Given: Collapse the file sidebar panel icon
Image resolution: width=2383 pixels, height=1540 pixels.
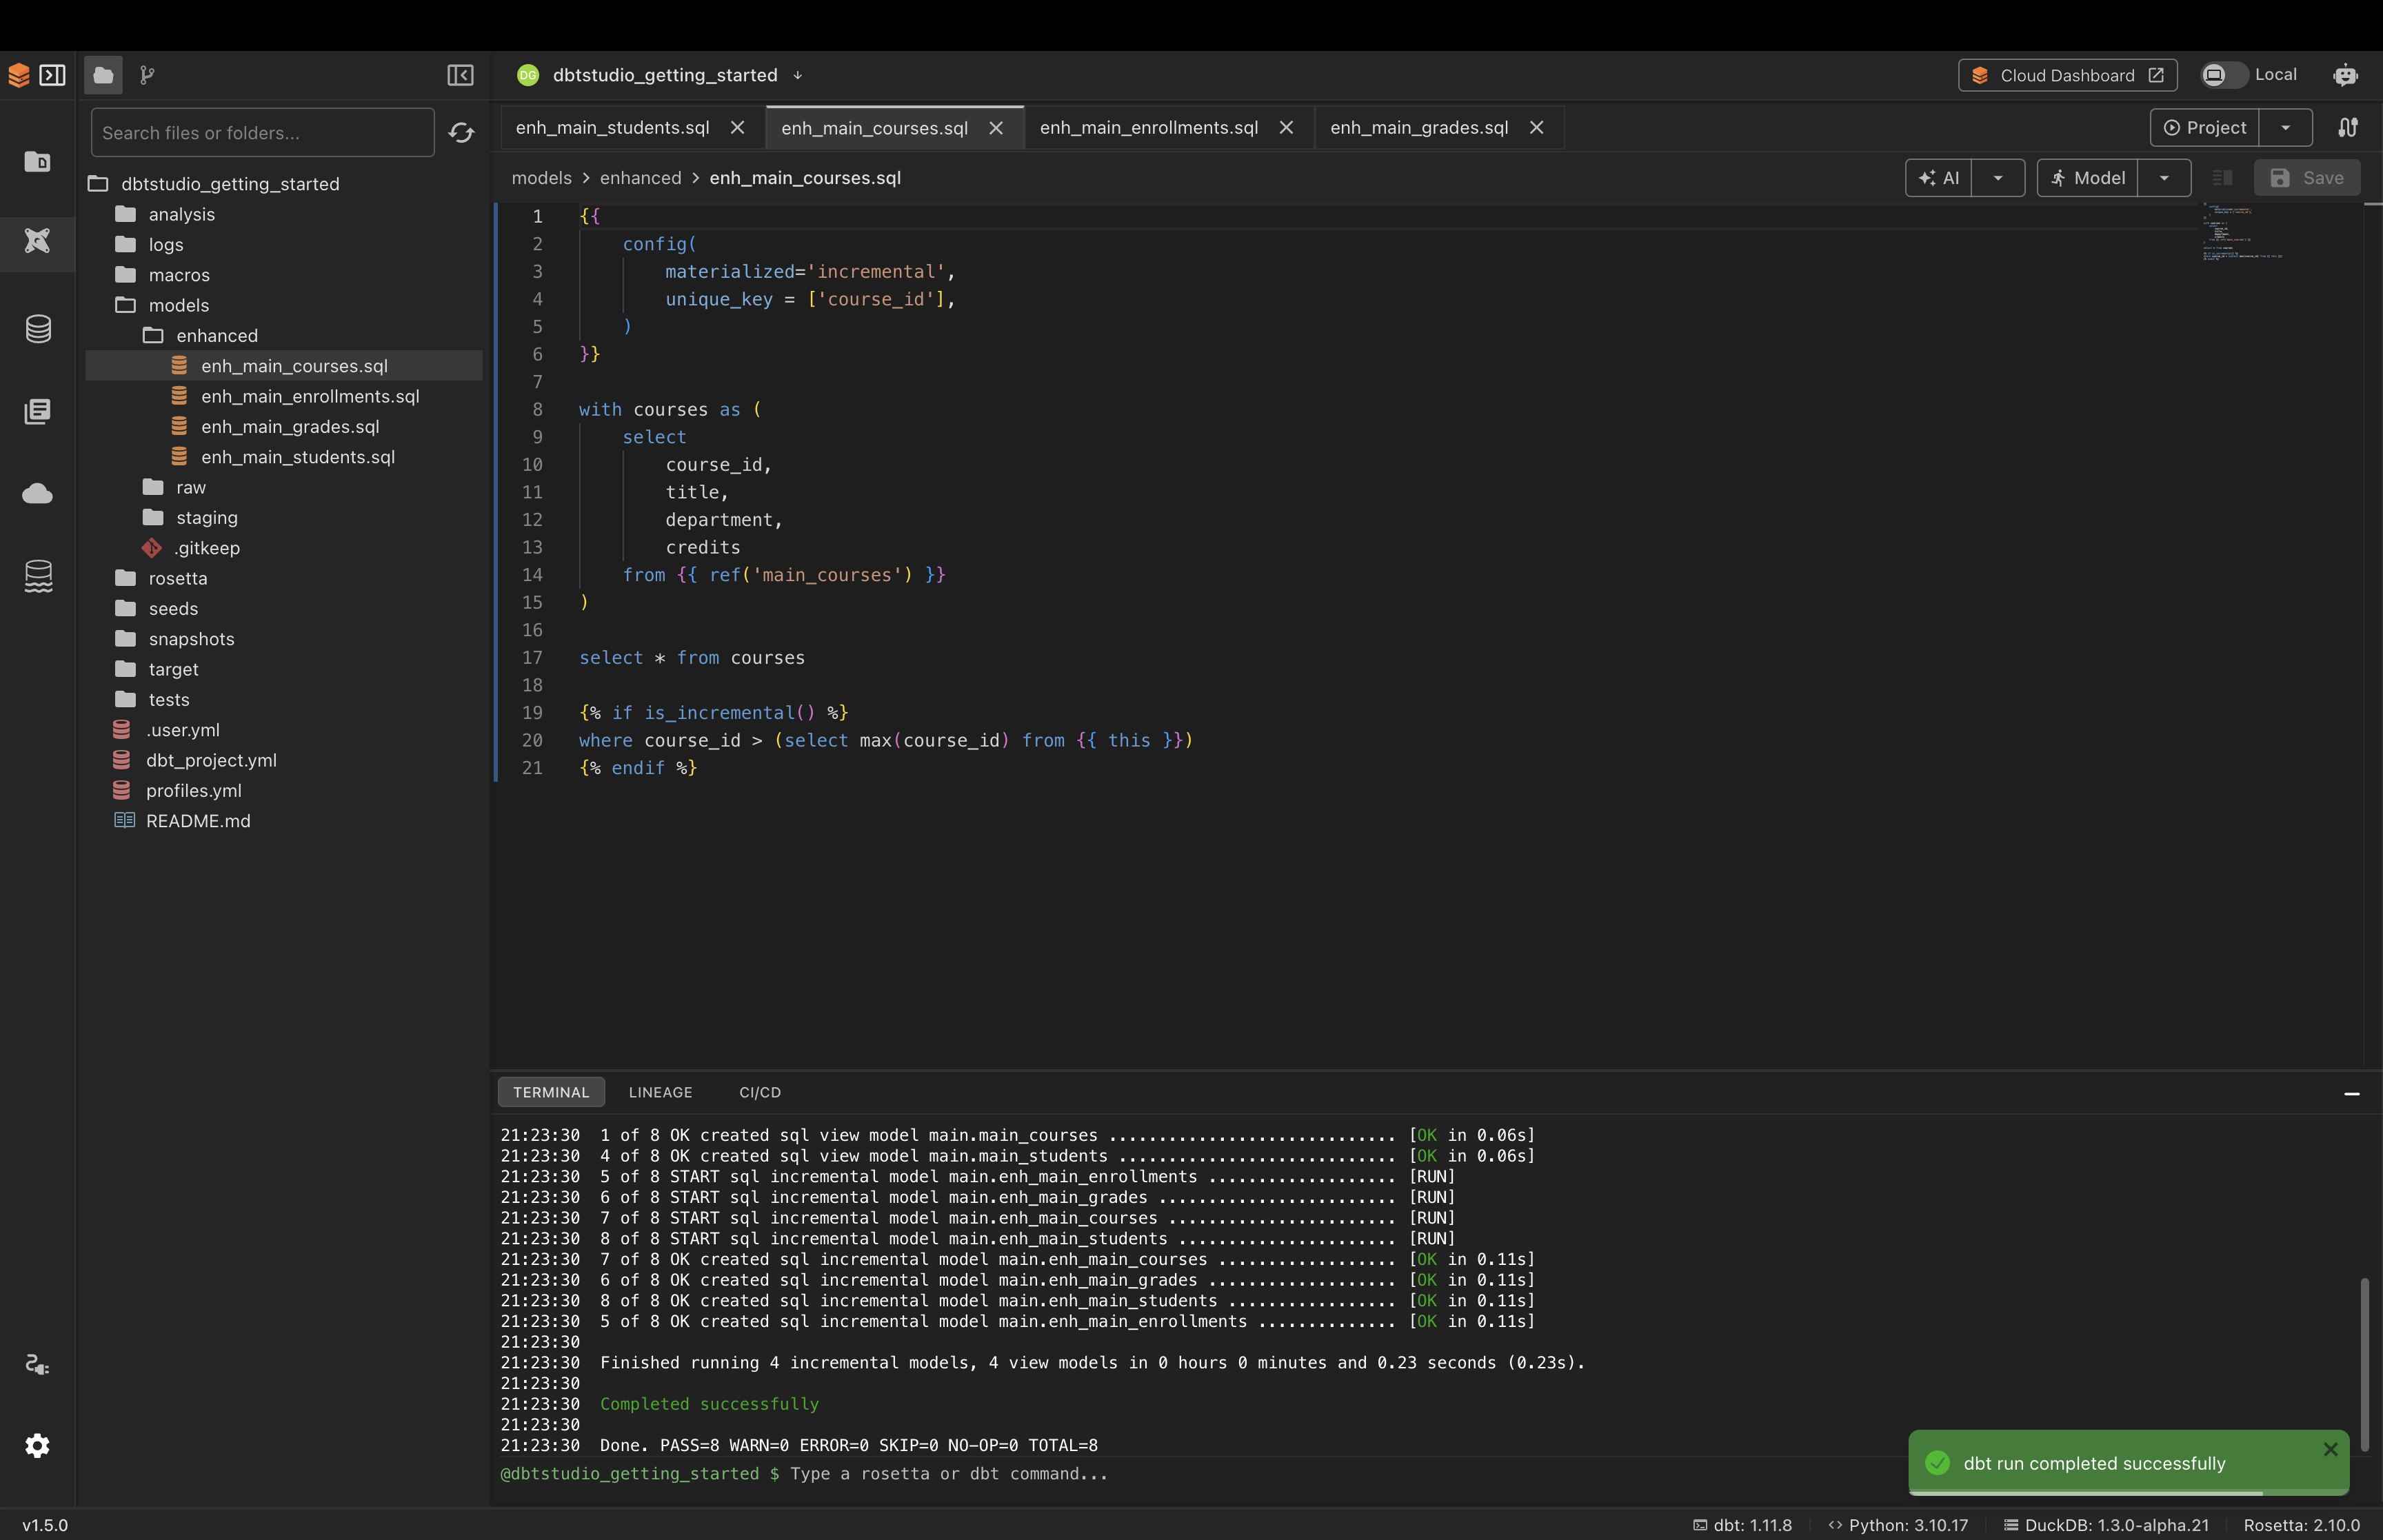Looking at the screenshot, I should pyautogui.click(x=460, y=75).
